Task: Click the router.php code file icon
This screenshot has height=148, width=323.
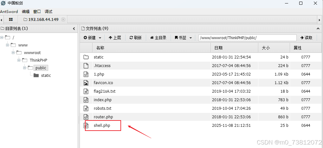Action: pos(86,117)
